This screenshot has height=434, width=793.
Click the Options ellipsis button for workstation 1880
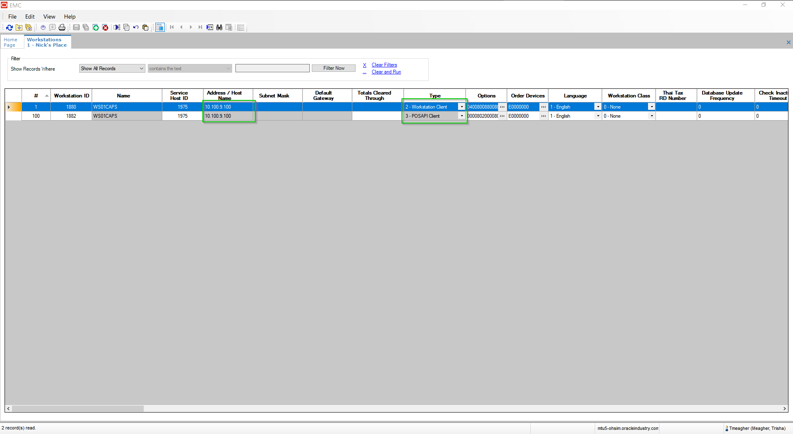(x=502, y=107)
